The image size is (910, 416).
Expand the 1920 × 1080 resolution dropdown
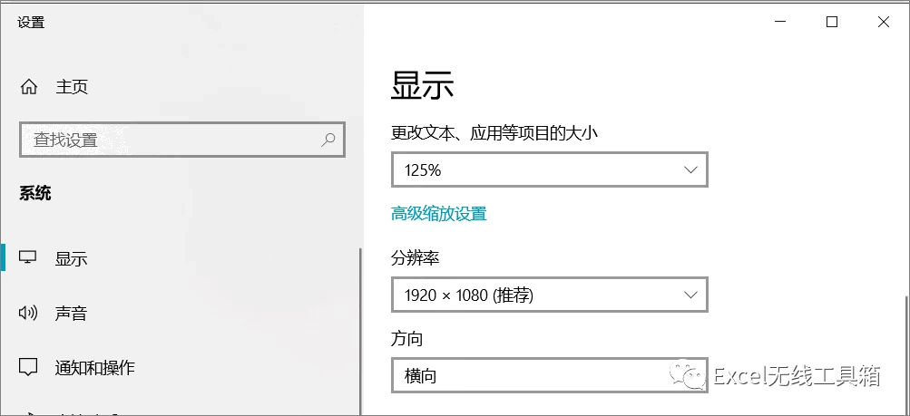coord(550,295)
